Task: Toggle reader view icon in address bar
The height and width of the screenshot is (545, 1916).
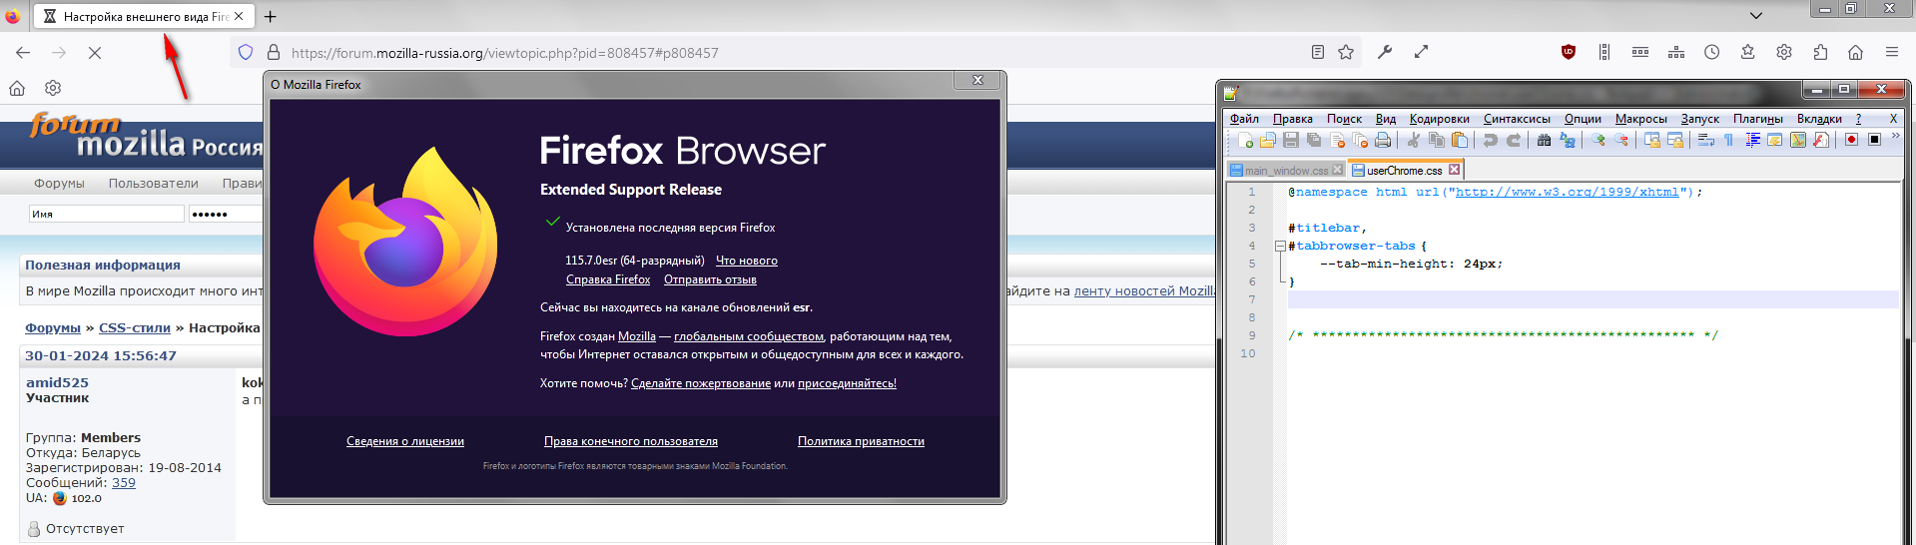Action: (x=1318, y=52)
